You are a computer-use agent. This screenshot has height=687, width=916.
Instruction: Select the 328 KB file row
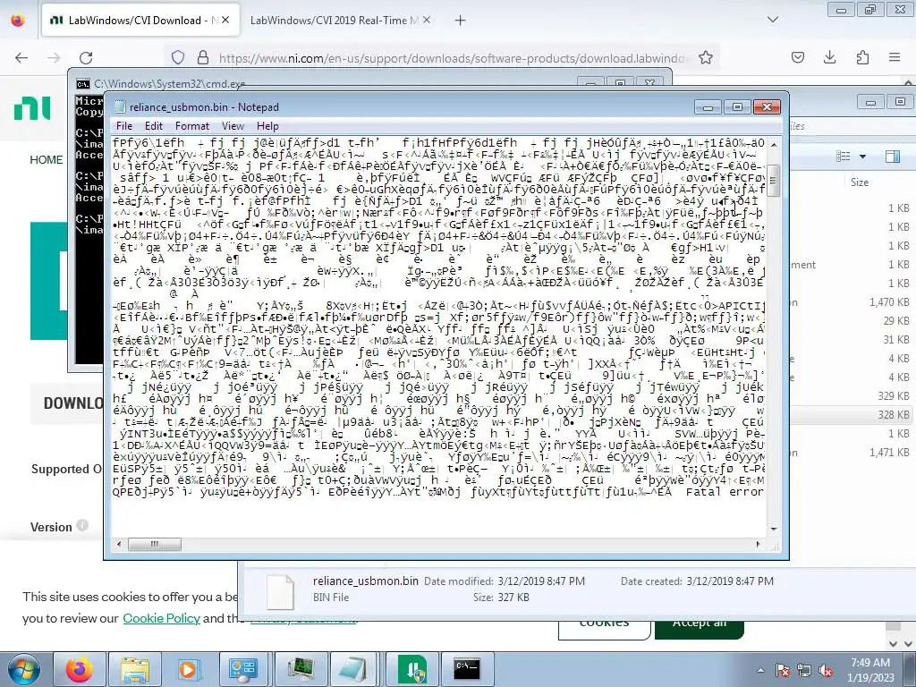tap(852, 415)
